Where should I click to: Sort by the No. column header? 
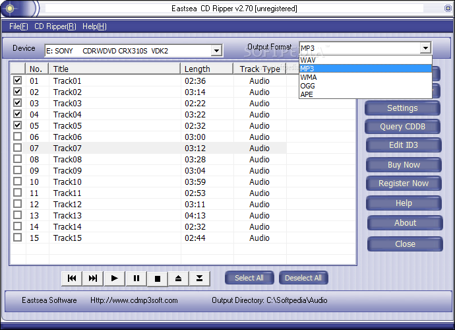pos(37,69)
